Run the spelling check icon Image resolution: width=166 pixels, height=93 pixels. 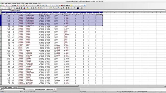point(40,5)
